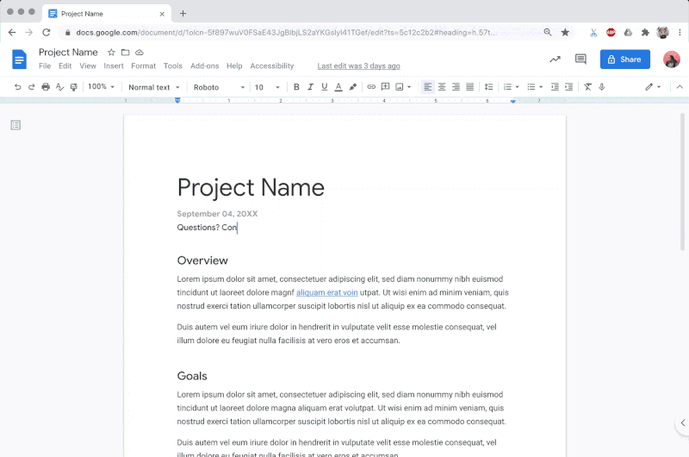The width and height of the screenshot is (689, 457).
Task: Set right text alignment
Action: tap(456, 87)
